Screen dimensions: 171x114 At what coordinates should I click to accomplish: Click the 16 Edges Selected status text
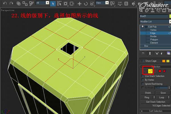[x=161, y=106]
